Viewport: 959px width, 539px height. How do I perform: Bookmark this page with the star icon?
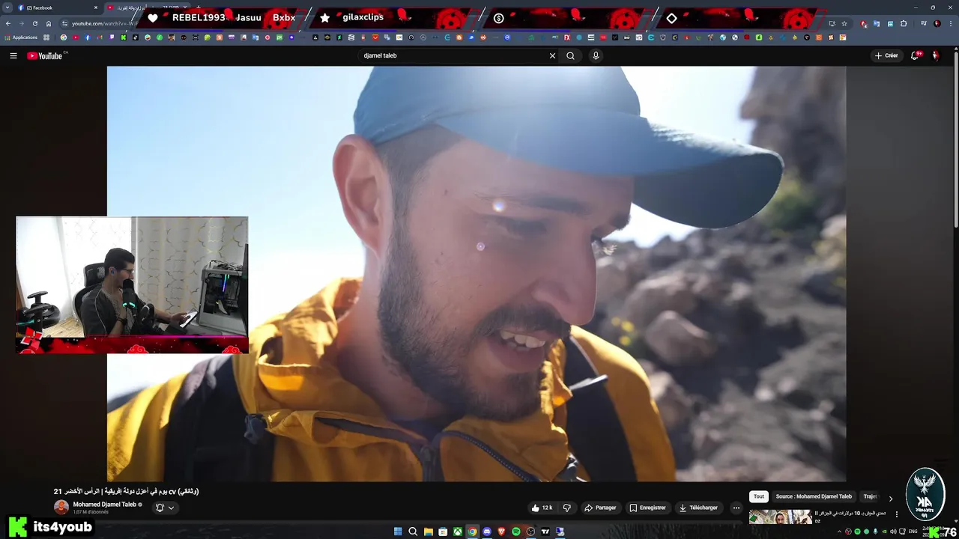(844, 23)
